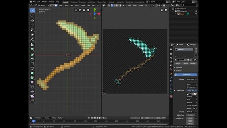
Task: Open the Image menu in UV editor
Action: coord(141,6)
